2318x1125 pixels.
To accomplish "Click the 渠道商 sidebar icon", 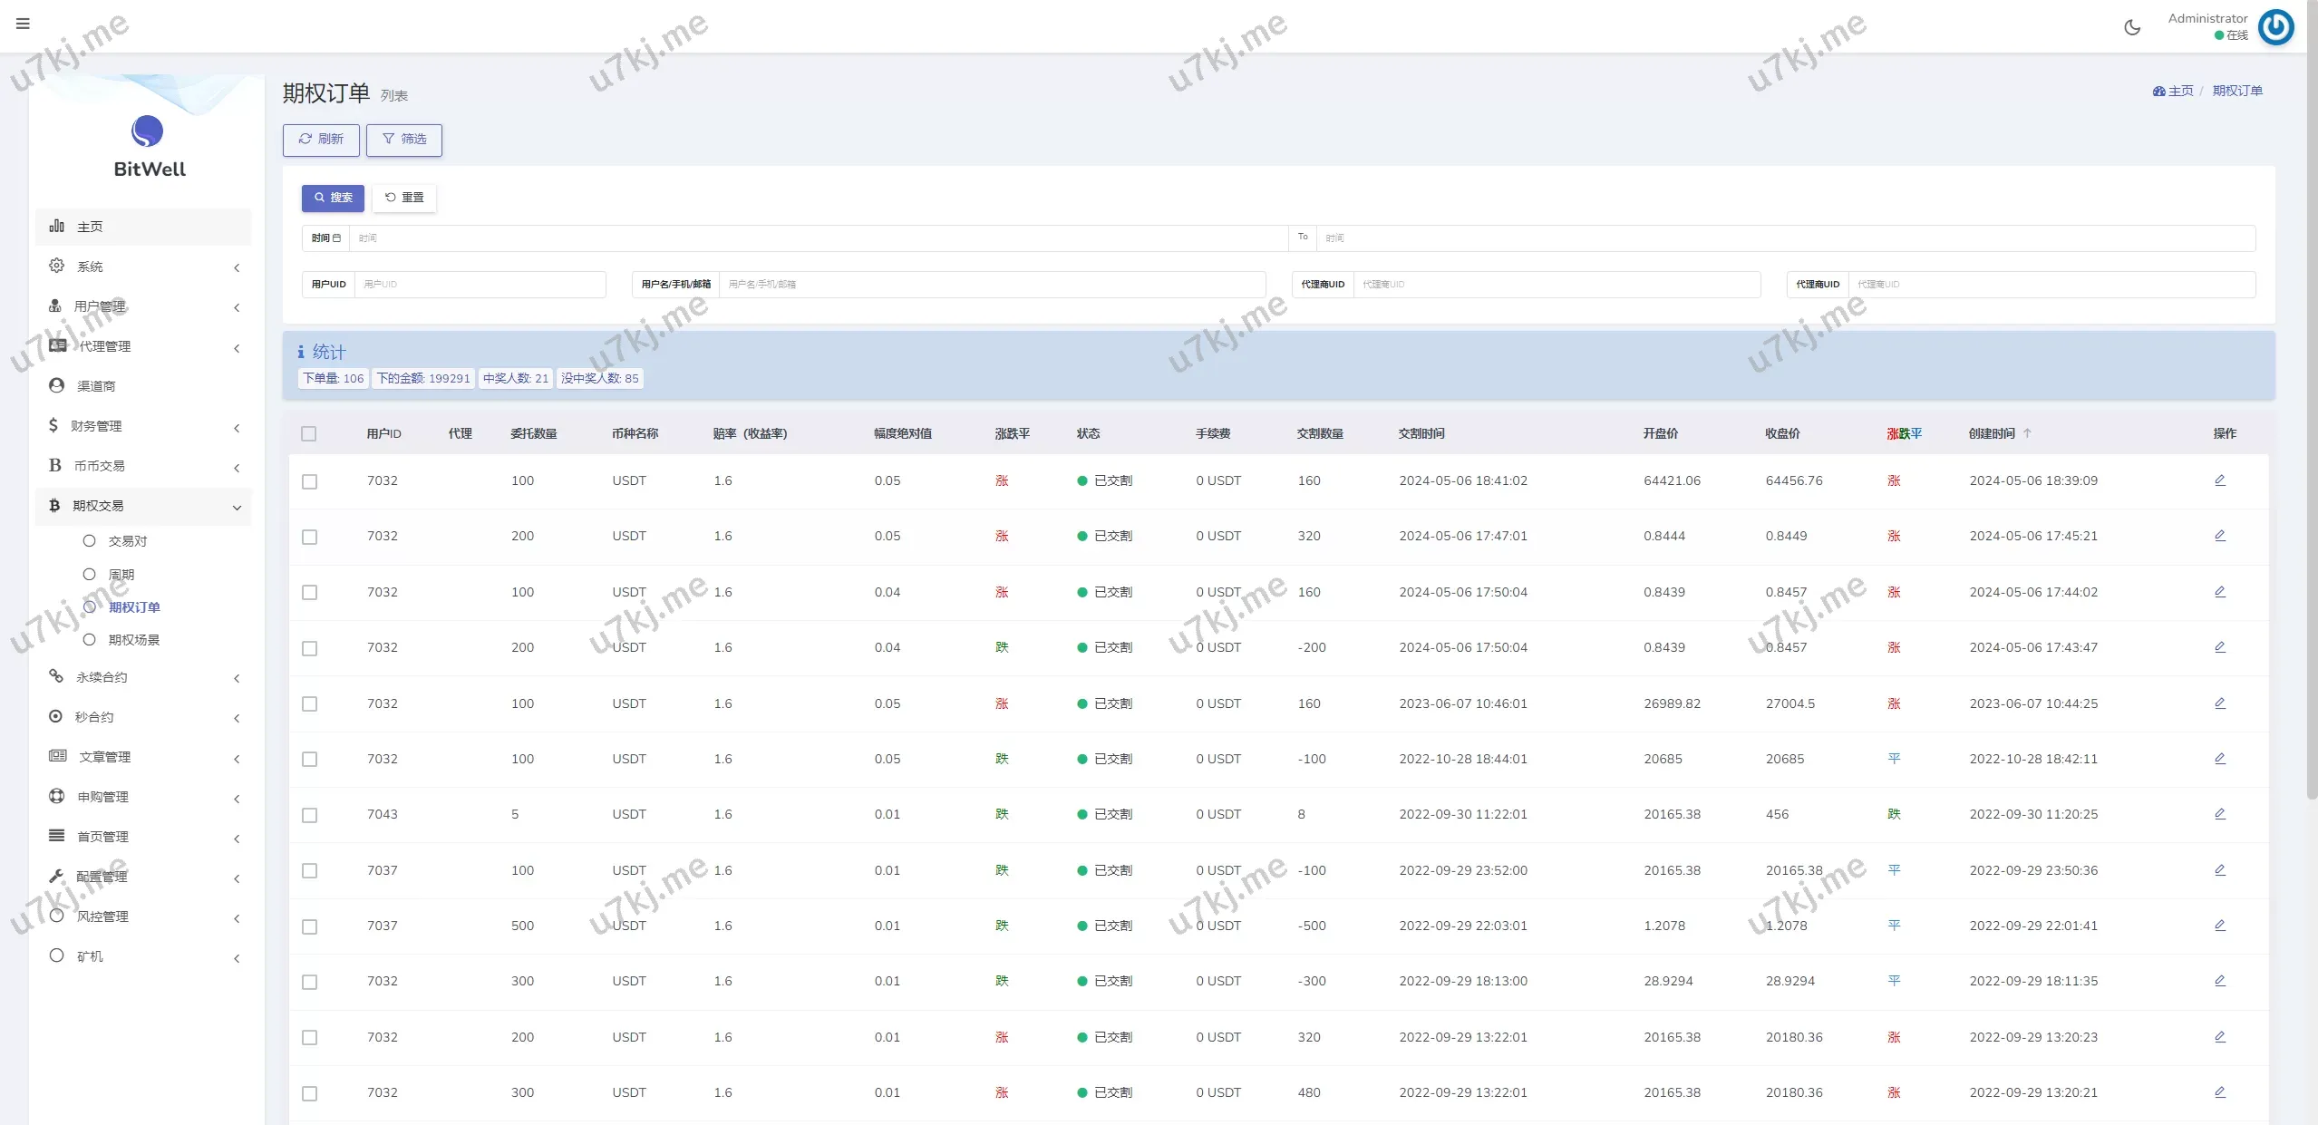I will [x=56, y=385].
